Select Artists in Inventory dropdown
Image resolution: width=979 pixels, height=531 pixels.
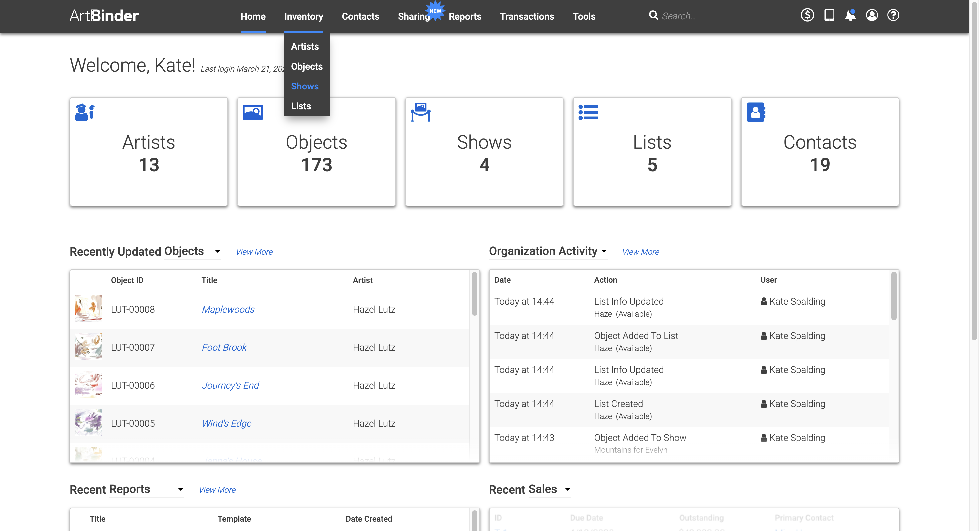[x=305, y=46]
